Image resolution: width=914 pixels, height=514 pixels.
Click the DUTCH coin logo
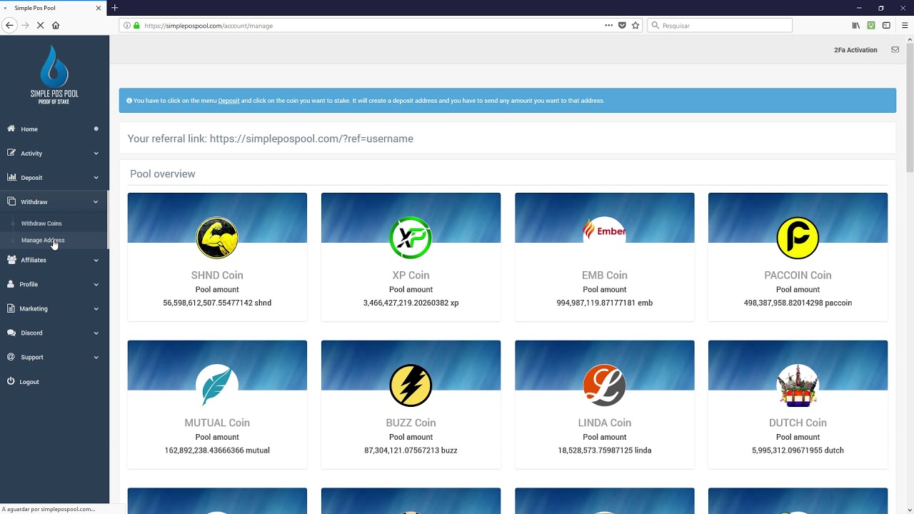(798, 385)
